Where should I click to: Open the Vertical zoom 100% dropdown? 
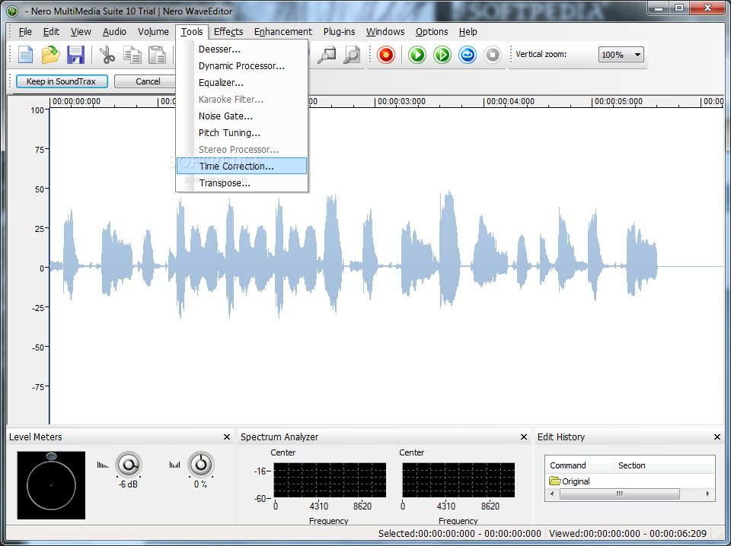[x=621, y=55]
